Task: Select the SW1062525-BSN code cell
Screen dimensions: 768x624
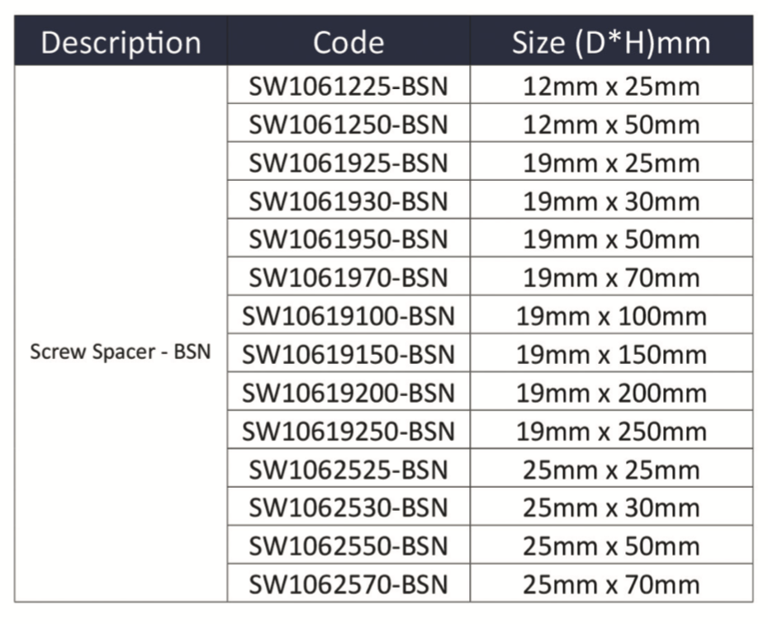Action: click(x=348, y=470)
